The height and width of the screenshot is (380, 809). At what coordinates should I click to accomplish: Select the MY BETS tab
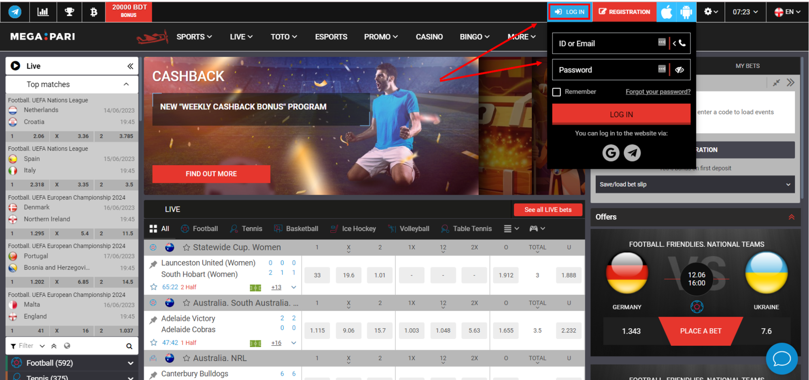747,66
